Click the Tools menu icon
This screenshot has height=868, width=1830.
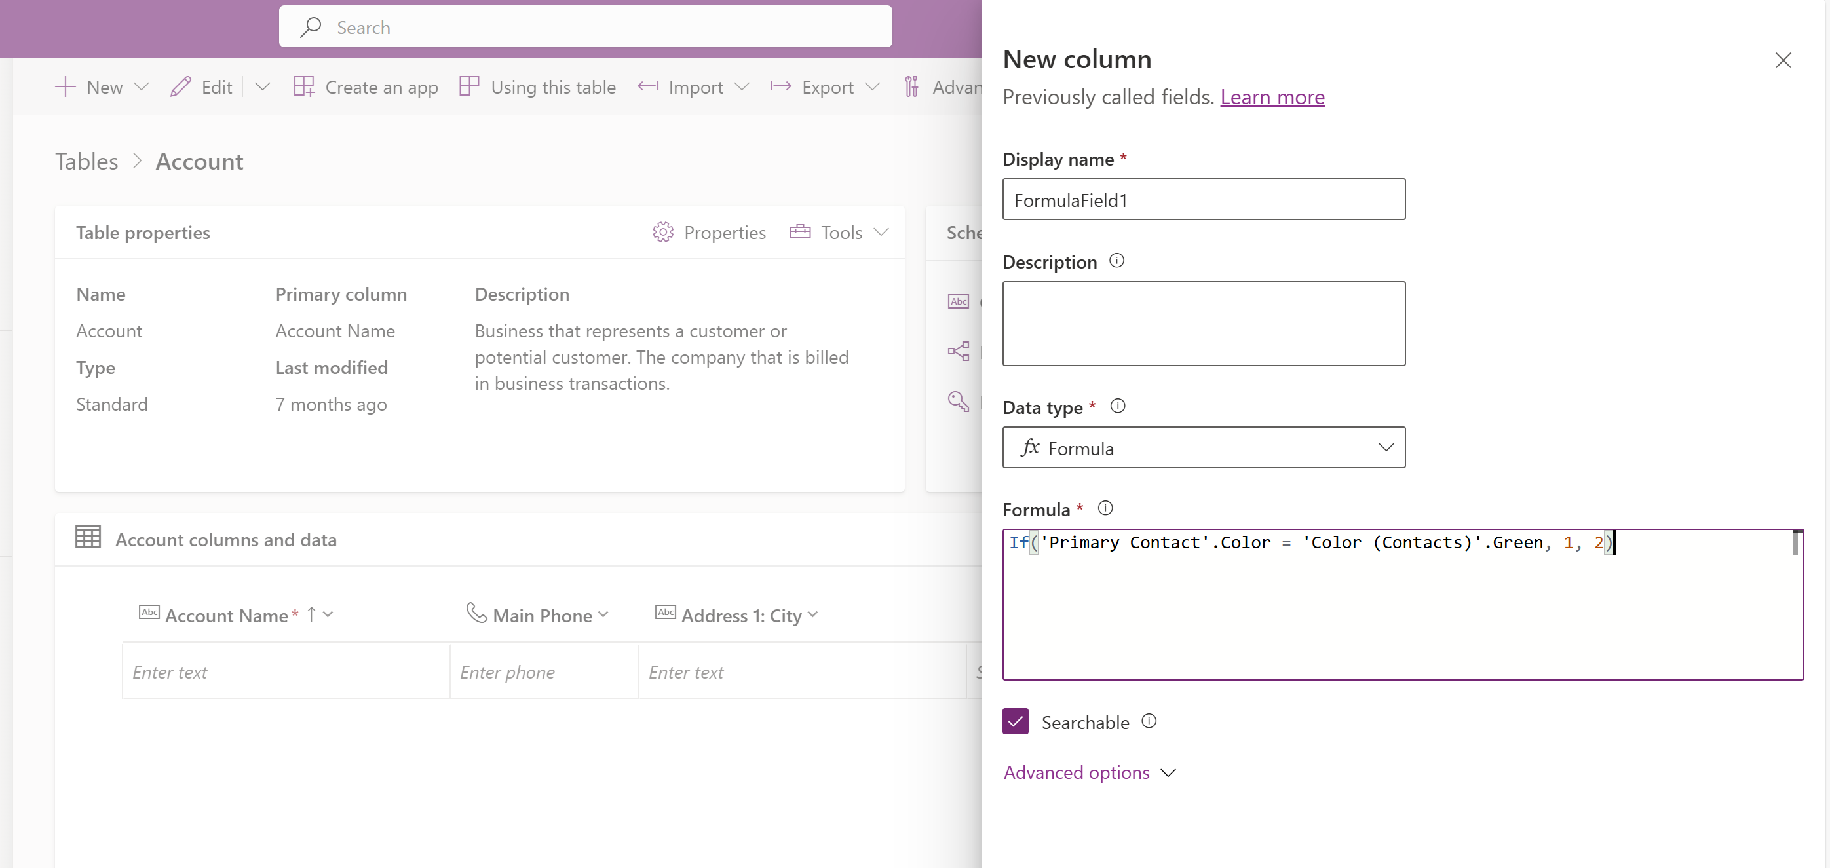point(801,231)
